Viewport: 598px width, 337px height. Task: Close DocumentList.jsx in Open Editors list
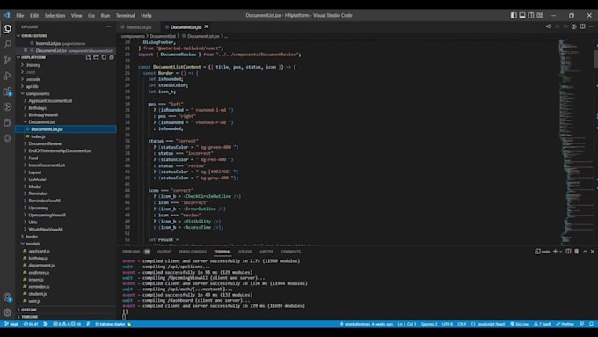pyautogui.click(x=26, y=50)
